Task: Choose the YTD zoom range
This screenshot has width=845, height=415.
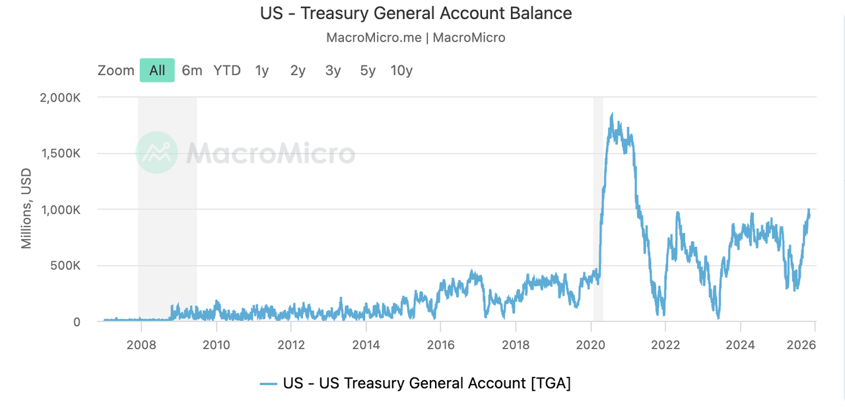Action: coord(227,70)
